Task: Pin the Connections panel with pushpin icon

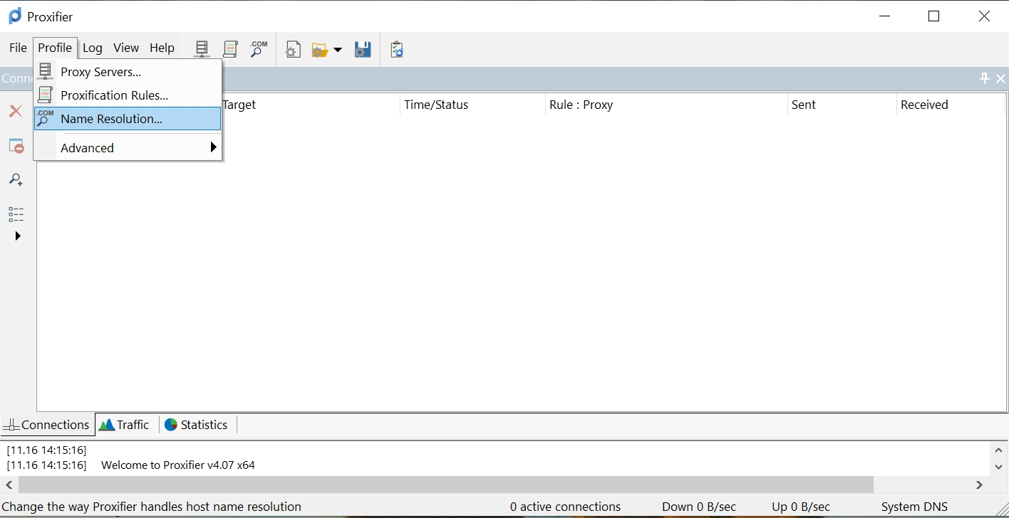Action: pyautogui.click(x=985, y=78)
